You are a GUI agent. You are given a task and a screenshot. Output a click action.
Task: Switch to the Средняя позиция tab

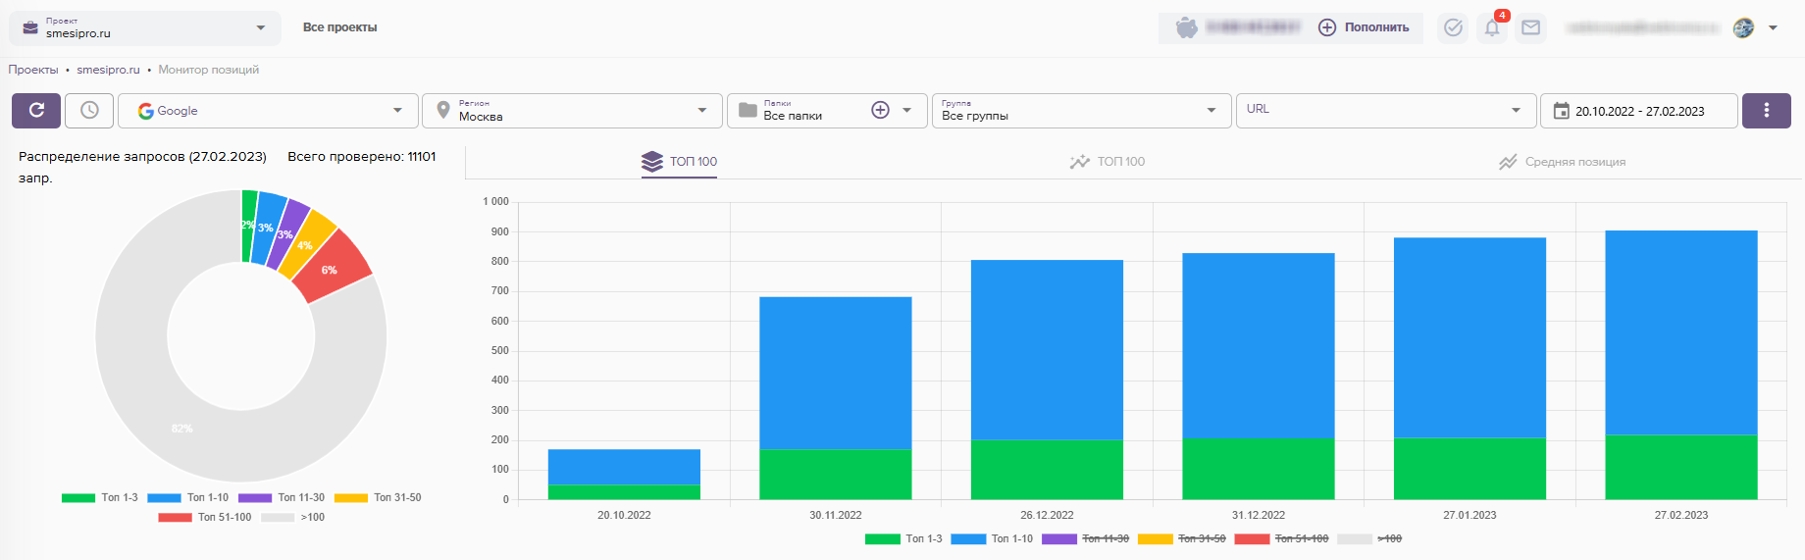pos(1562,162)
